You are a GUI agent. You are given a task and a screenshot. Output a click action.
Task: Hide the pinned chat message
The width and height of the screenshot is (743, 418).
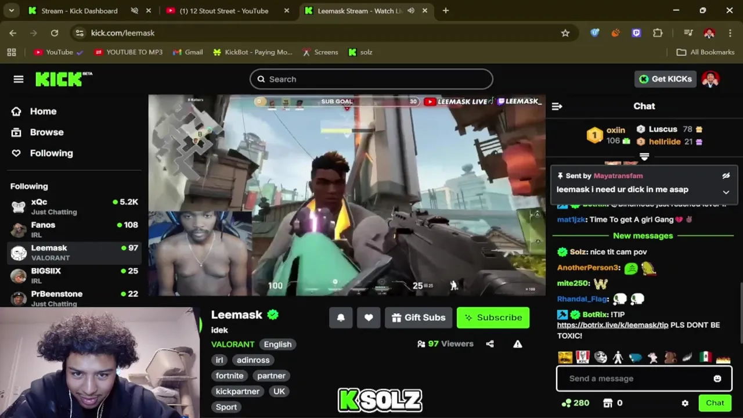click(x=726, y=175)
